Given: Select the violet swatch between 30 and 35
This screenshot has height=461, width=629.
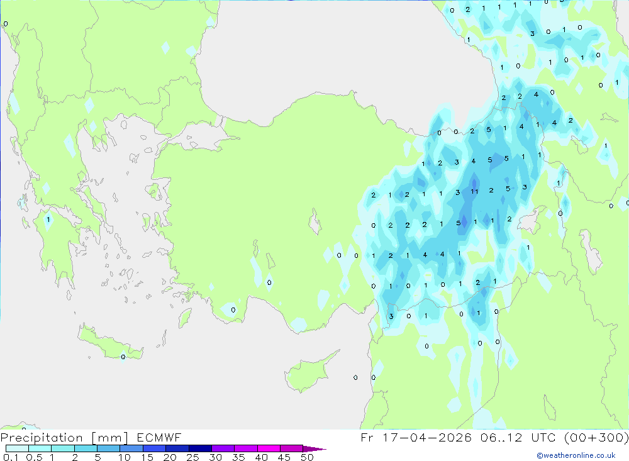Looking at the screenshot, I should 223,448.
